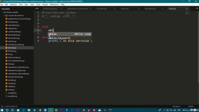The width and height of the screenshot is (199, 112).
Task: Open the Windows Start menu
Action: point(2,110)
